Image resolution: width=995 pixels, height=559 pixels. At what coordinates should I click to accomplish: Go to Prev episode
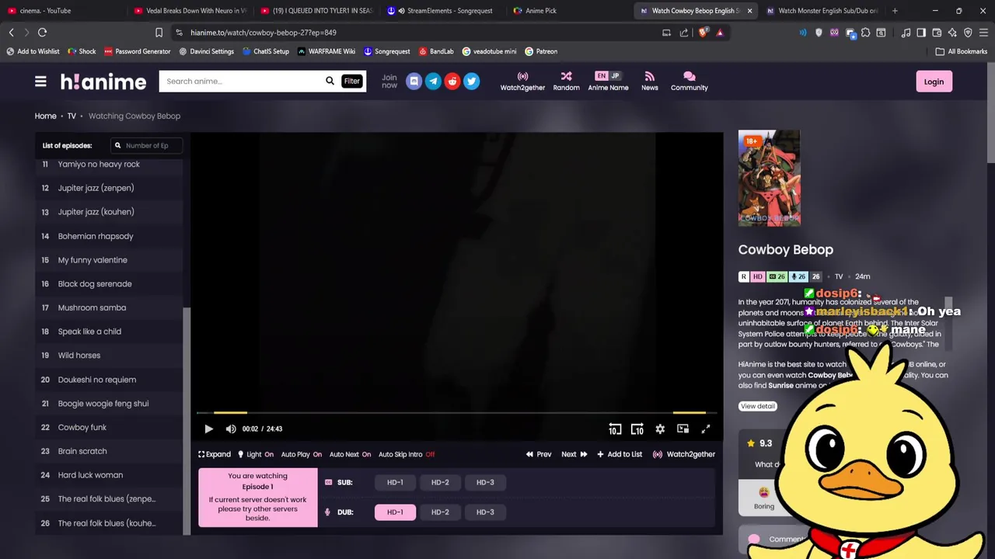click(539, 454)
